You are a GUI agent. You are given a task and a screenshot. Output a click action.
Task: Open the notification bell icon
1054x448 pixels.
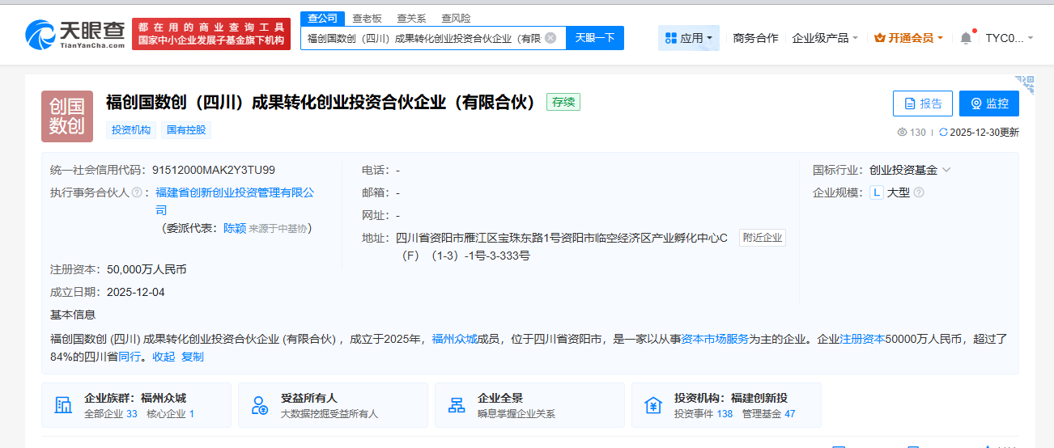coord(966,38)
